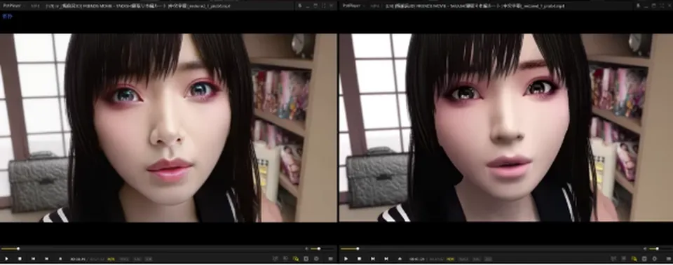The height and width of the screenshot is (265, 673).
Task: Click the elapsed time display in left player
Action: click(79, 259)
